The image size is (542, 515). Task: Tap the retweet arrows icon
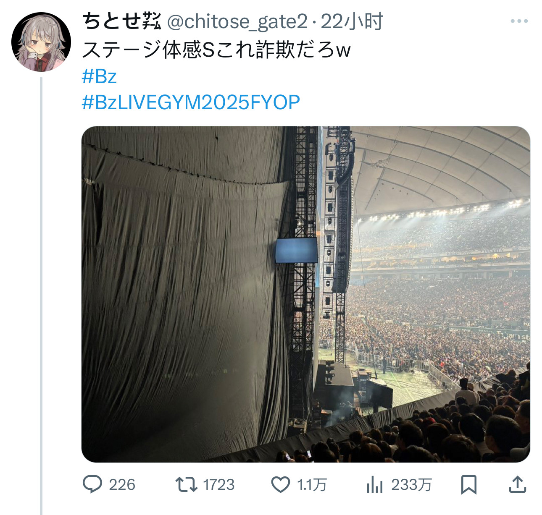pyautogui.click(x=186, y=484)
